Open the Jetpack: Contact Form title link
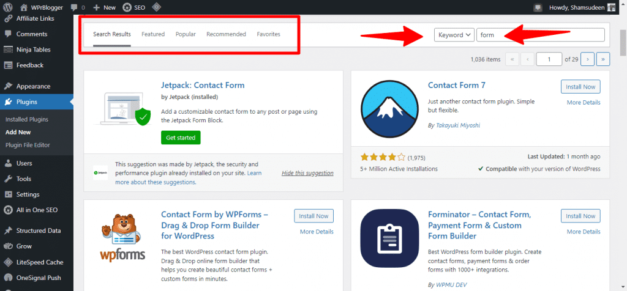Screen dimensions: 627x291 [203, 86]
